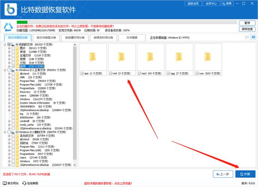The image size is (258, 187).
Task: Select the 按文件类型分类 tab
Action: point(46,38)
